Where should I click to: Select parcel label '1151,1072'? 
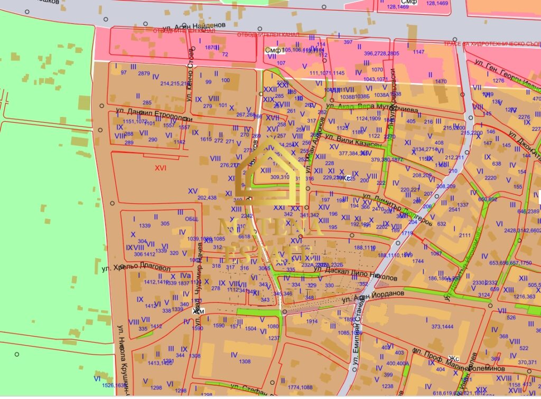(135, 122)
